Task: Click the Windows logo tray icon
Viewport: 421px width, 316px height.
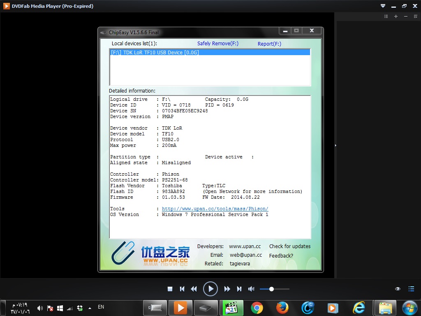Action: coord(60,308)
